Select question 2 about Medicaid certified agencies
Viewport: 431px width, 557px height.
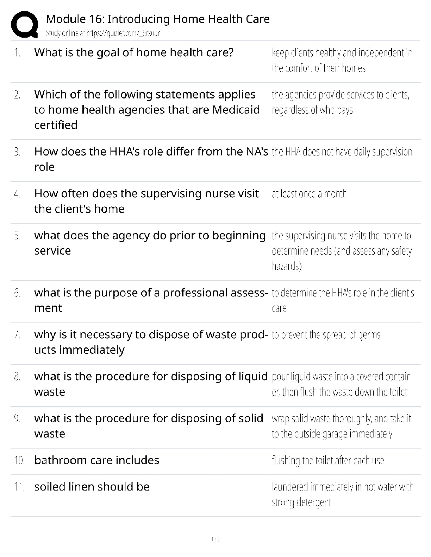point(147,109)
